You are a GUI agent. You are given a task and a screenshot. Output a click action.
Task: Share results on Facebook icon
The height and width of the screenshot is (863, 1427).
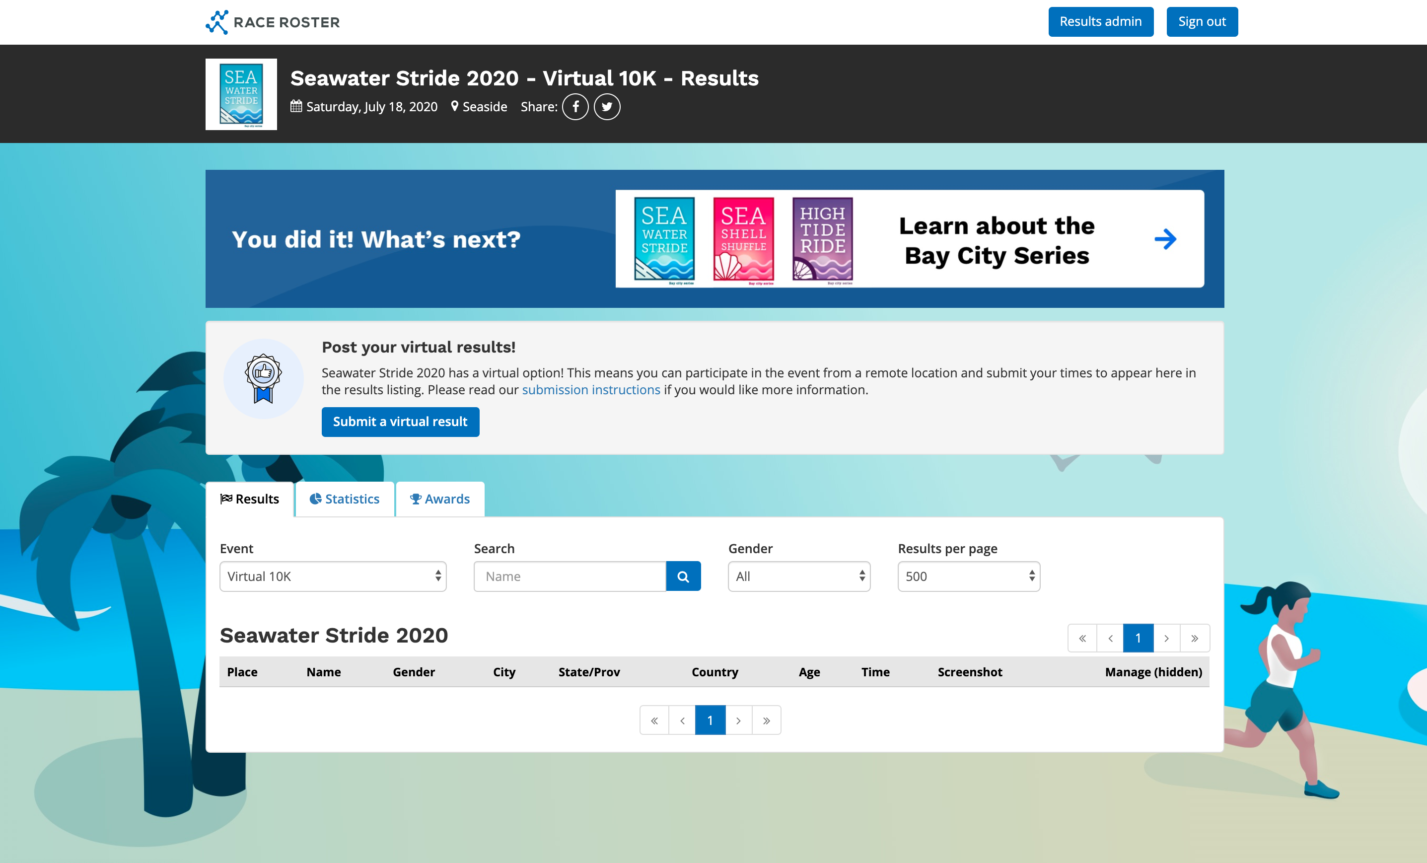575,107
